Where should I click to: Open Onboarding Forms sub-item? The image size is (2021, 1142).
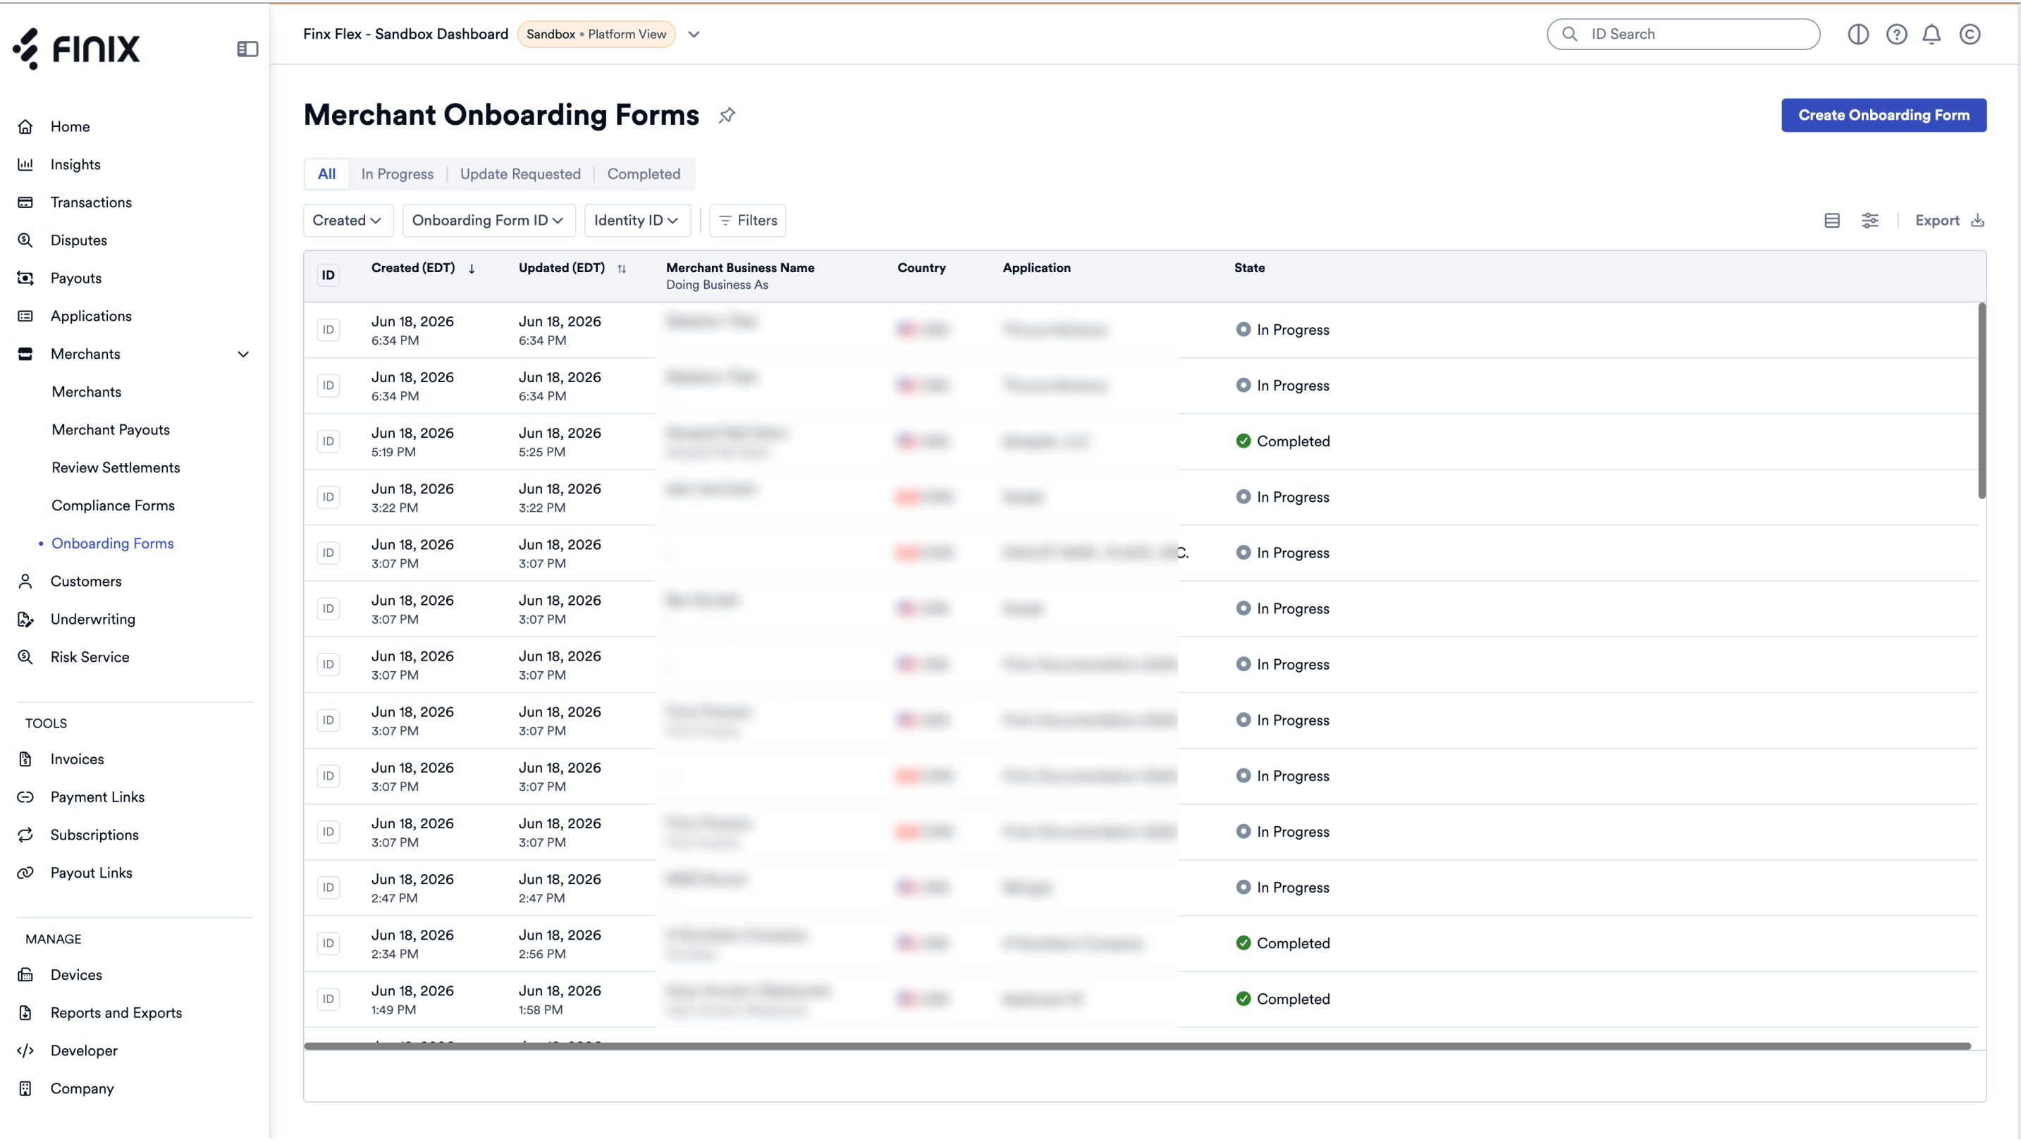(x=112, y=544)
